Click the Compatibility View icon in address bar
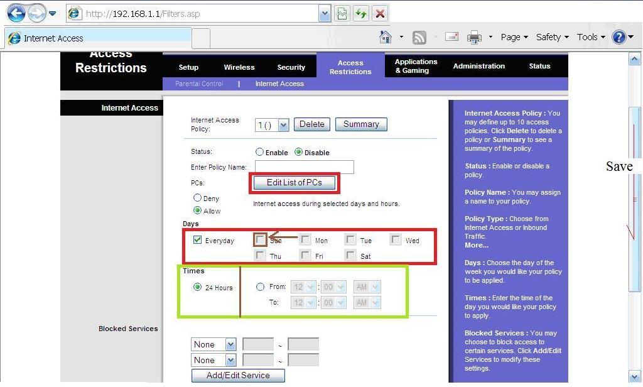 point(342,14)
